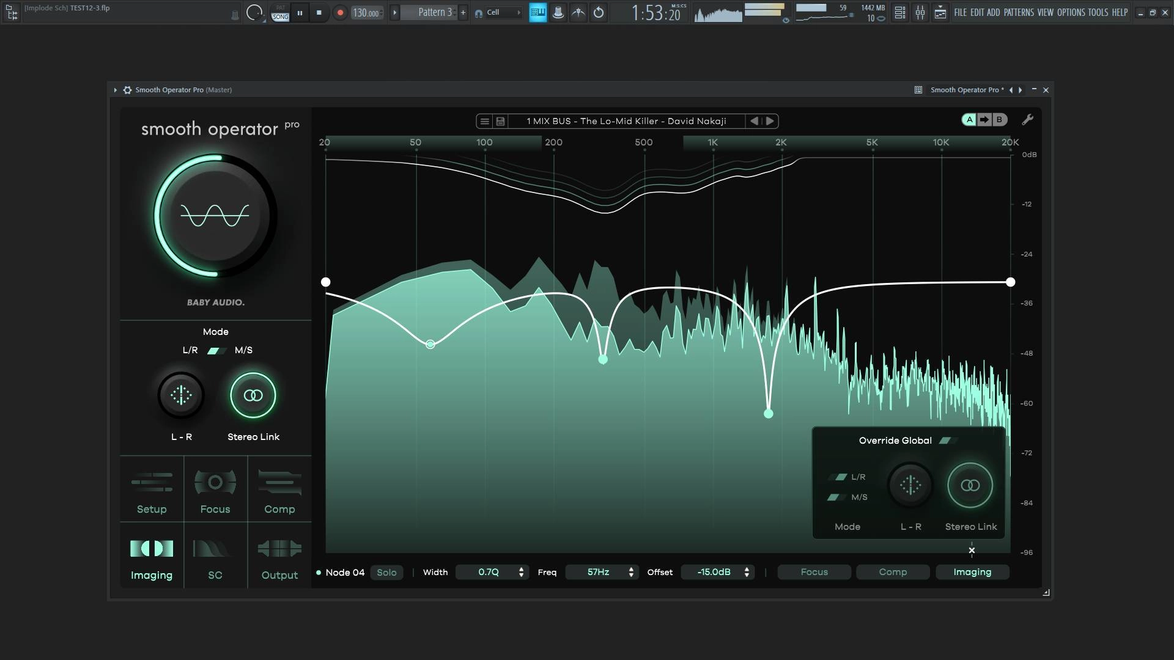
Task: Click the plugin previous preset arrow in titlebar
Action: coord(1011,90)
